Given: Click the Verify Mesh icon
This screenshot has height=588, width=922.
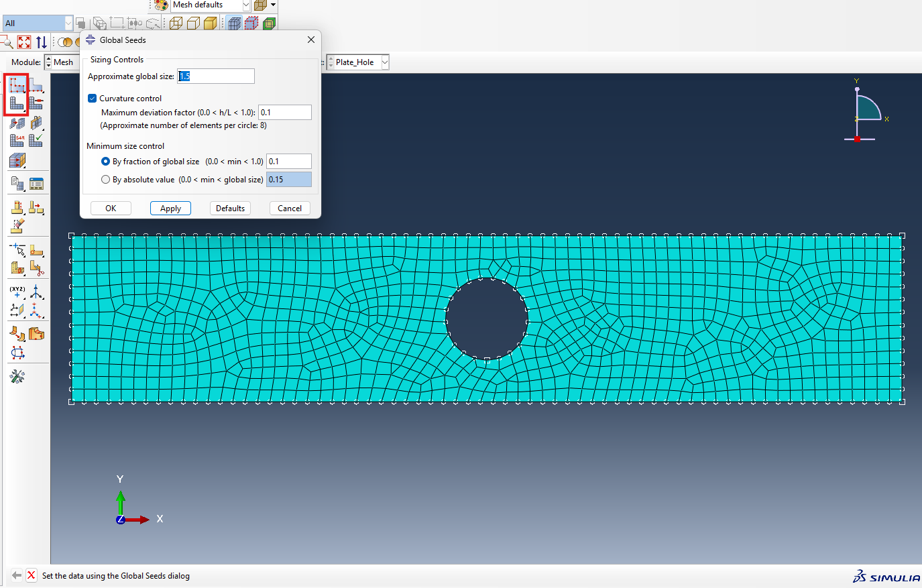Looking at the screenshot, I should [x=36, y=140].
